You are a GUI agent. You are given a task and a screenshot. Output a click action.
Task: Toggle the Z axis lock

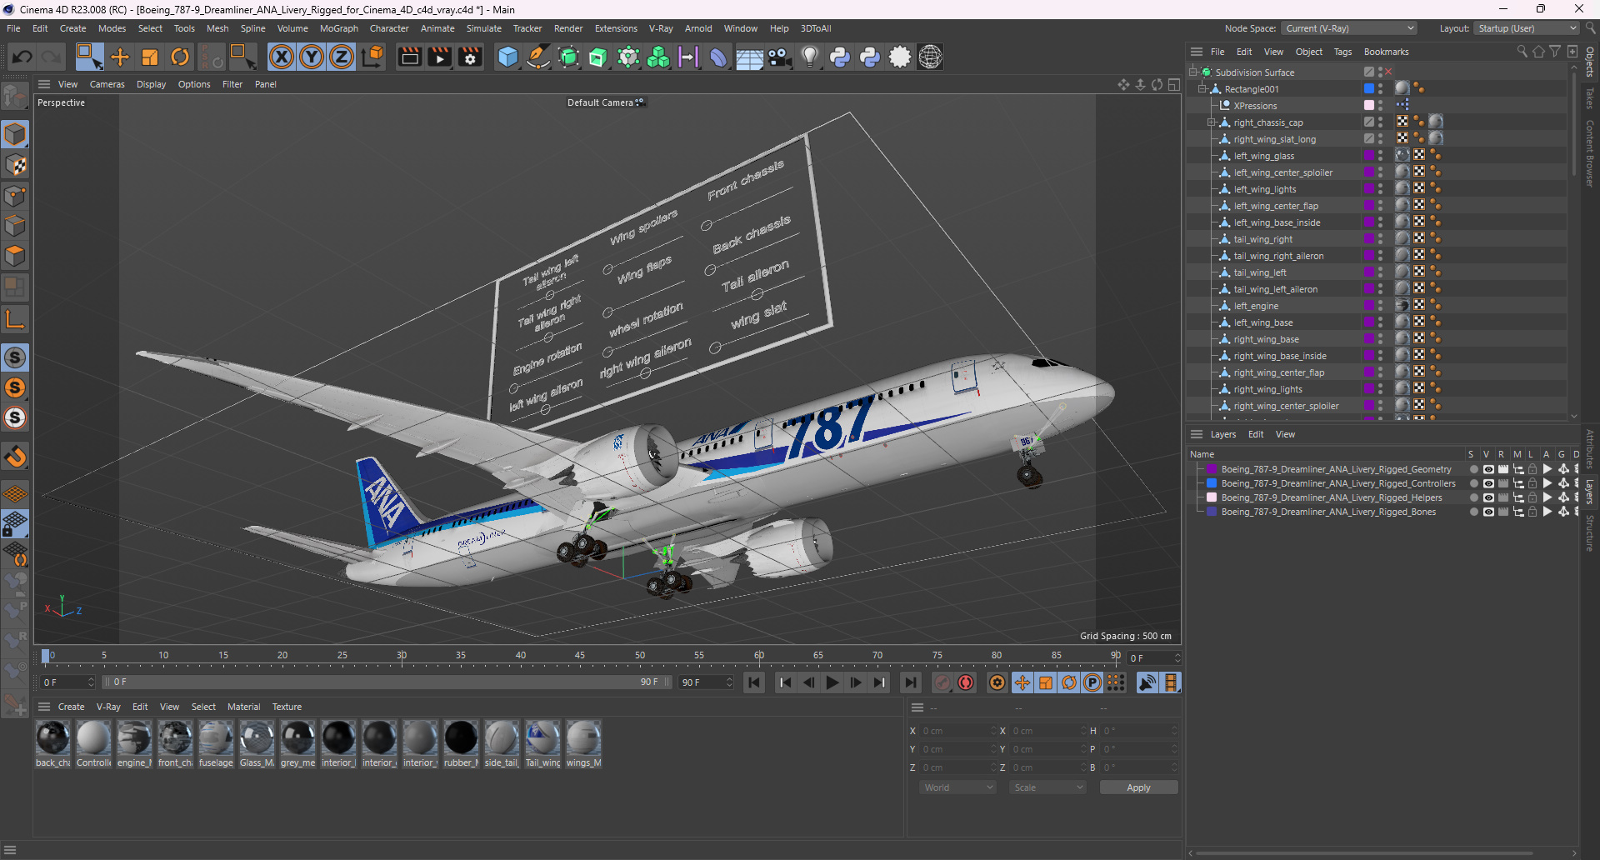(x=342, y=57)
